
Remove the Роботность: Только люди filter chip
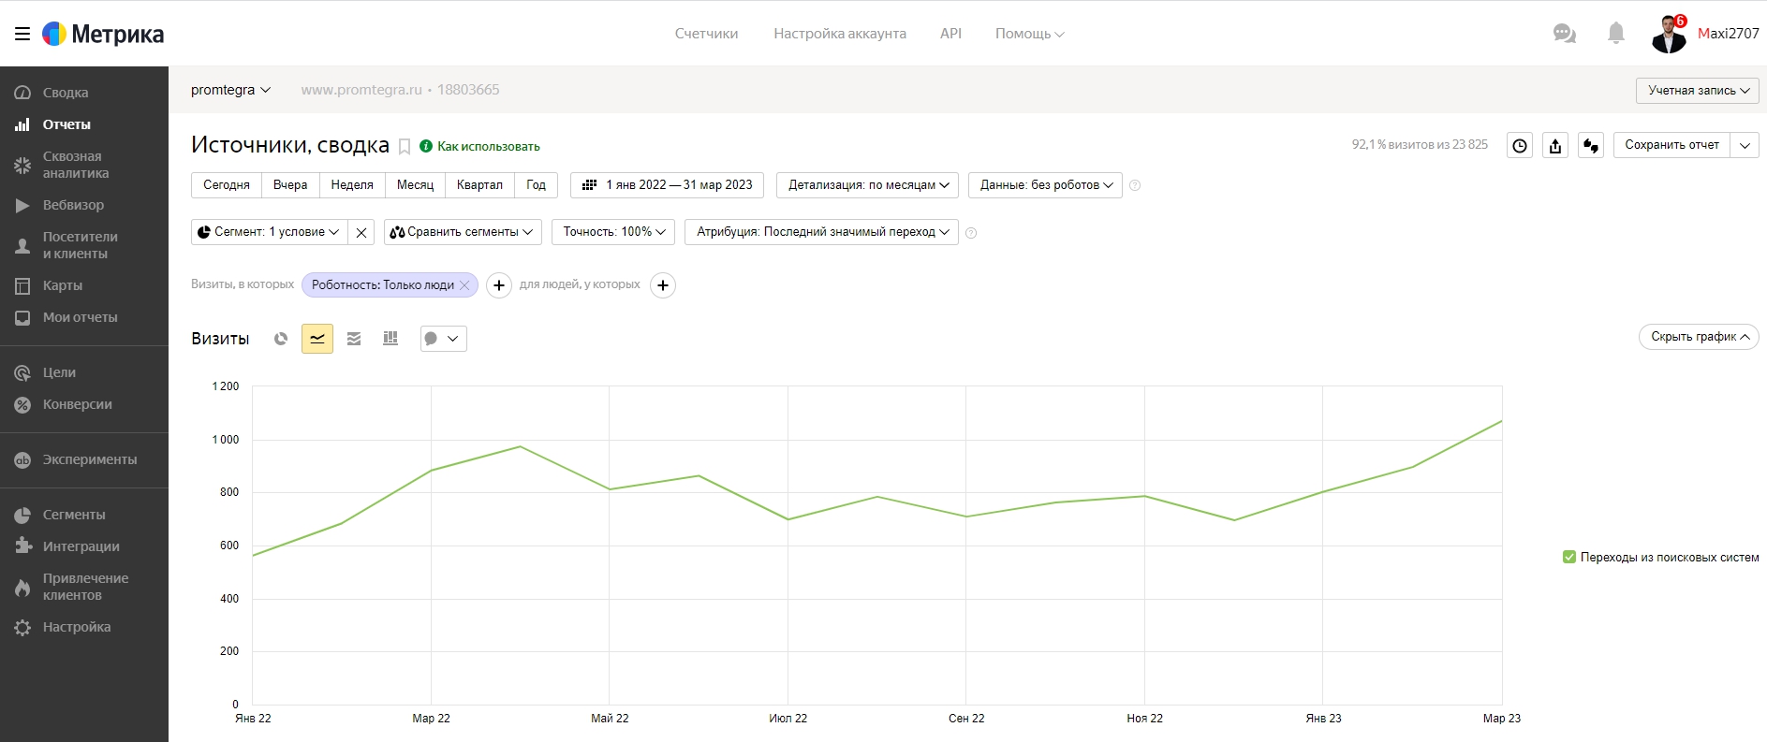[x=464, y=285]
